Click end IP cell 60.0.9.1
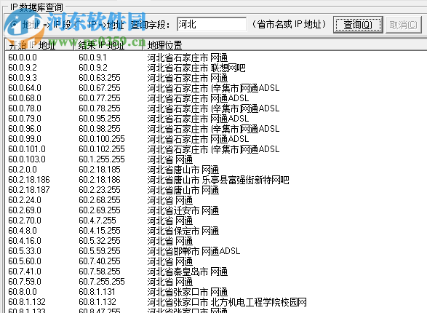Image resolution: width=427 pixels, height=313 pixels. 92,58
